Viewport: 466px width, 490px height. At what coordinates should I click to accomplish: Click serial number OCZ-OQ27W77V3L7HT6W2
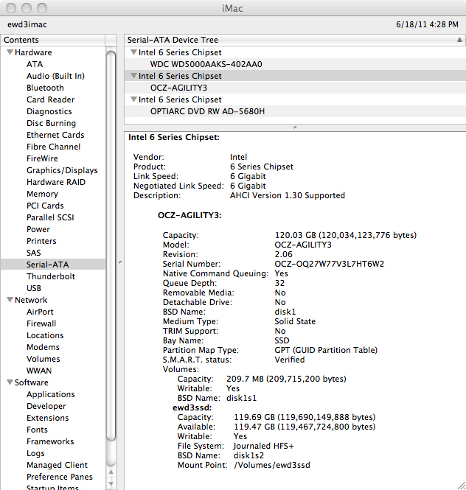pyautogui.click(x=330, y=264)
